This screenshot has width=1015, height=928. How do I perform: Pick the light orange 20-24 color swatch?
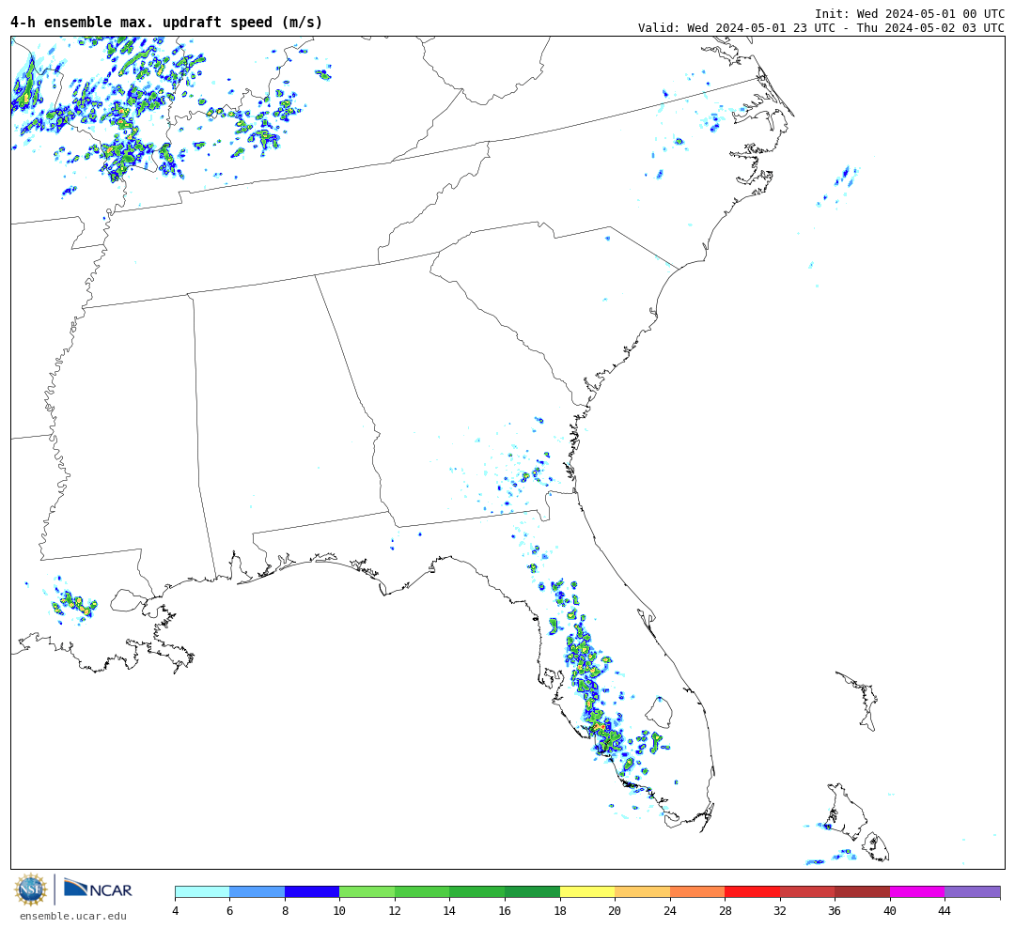coord(642,891)
